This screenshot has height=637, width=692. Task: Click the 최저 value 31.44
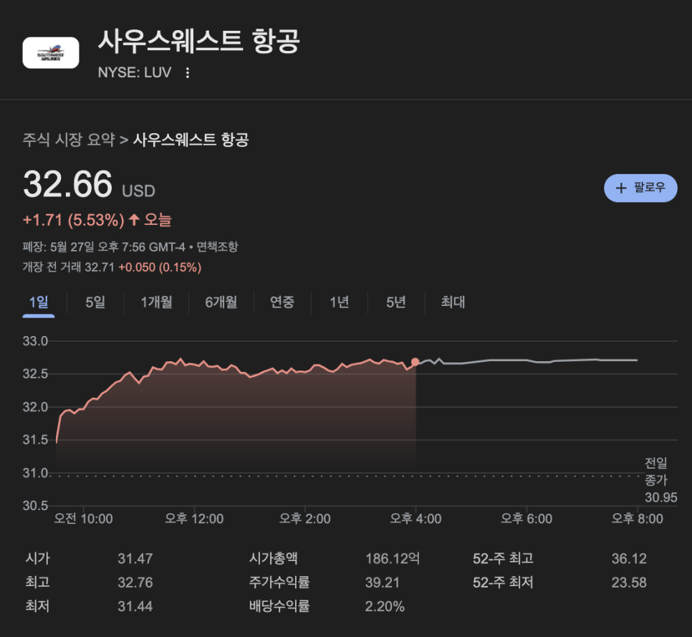(x=135, y=606)
